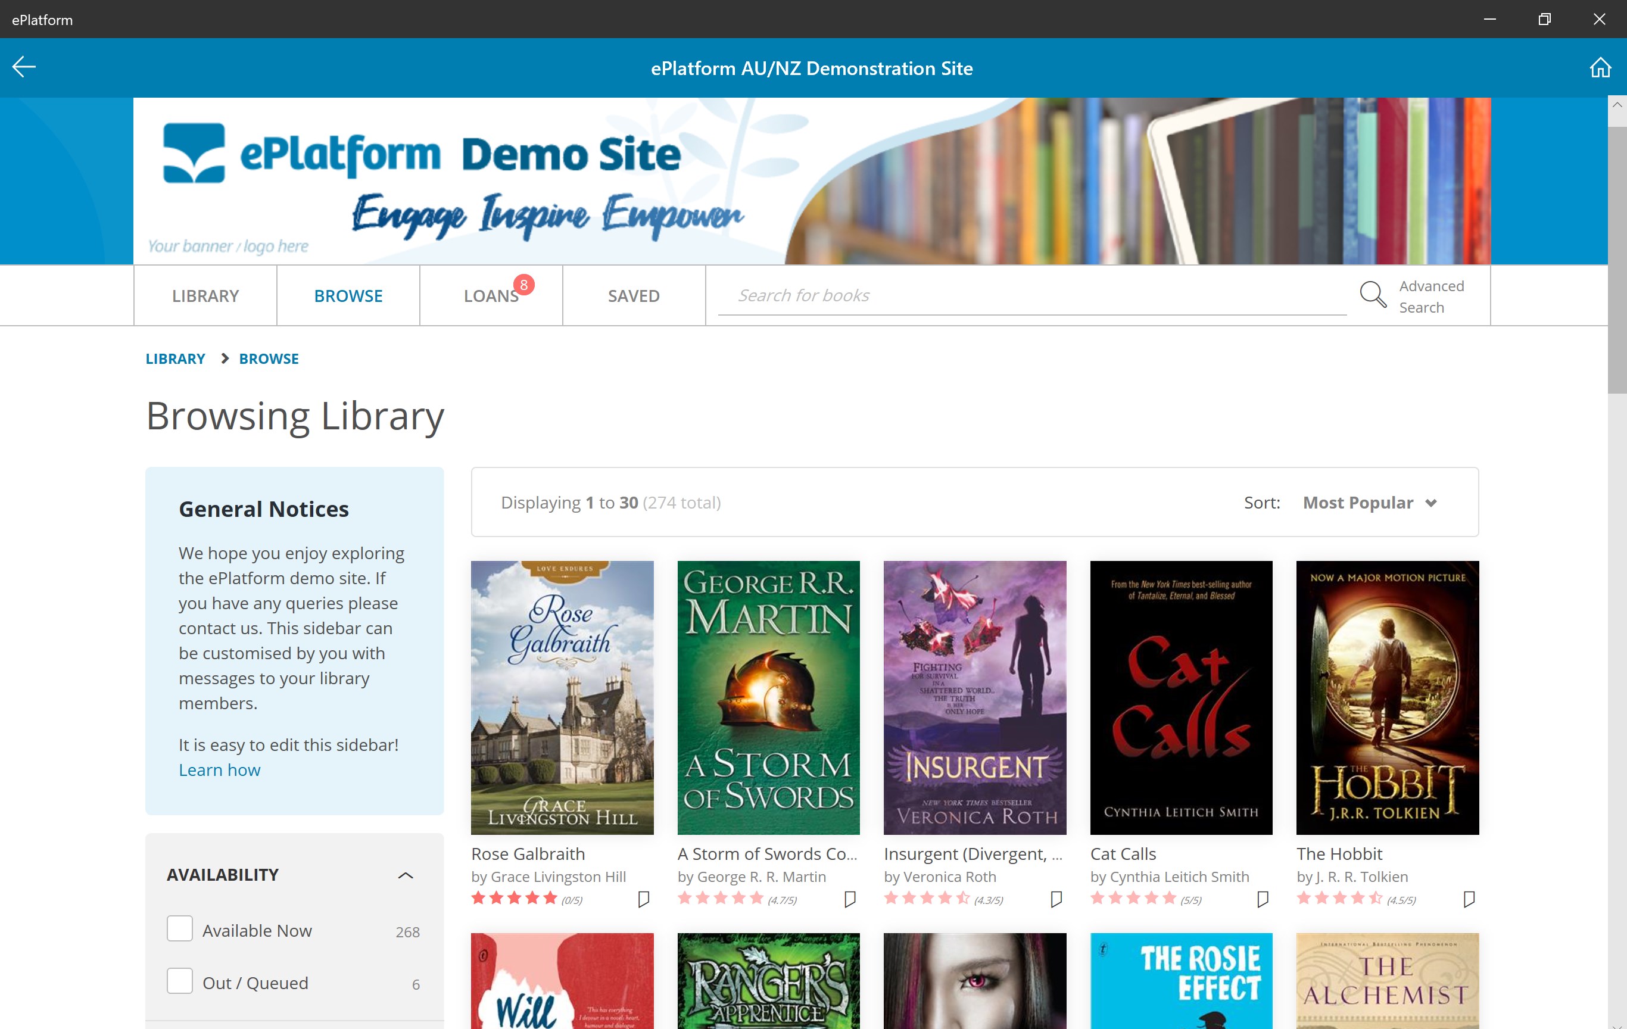Image resolution: width=1627 pixels, height=1029 pixels.
Task: Bookmark the Rose Galbraith book
Action: click(x=643, y=899)
